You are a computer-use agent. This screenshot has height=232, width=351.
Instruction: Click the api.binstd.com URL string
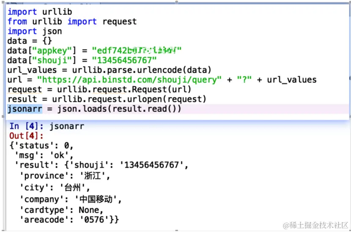tap(129, 80)
